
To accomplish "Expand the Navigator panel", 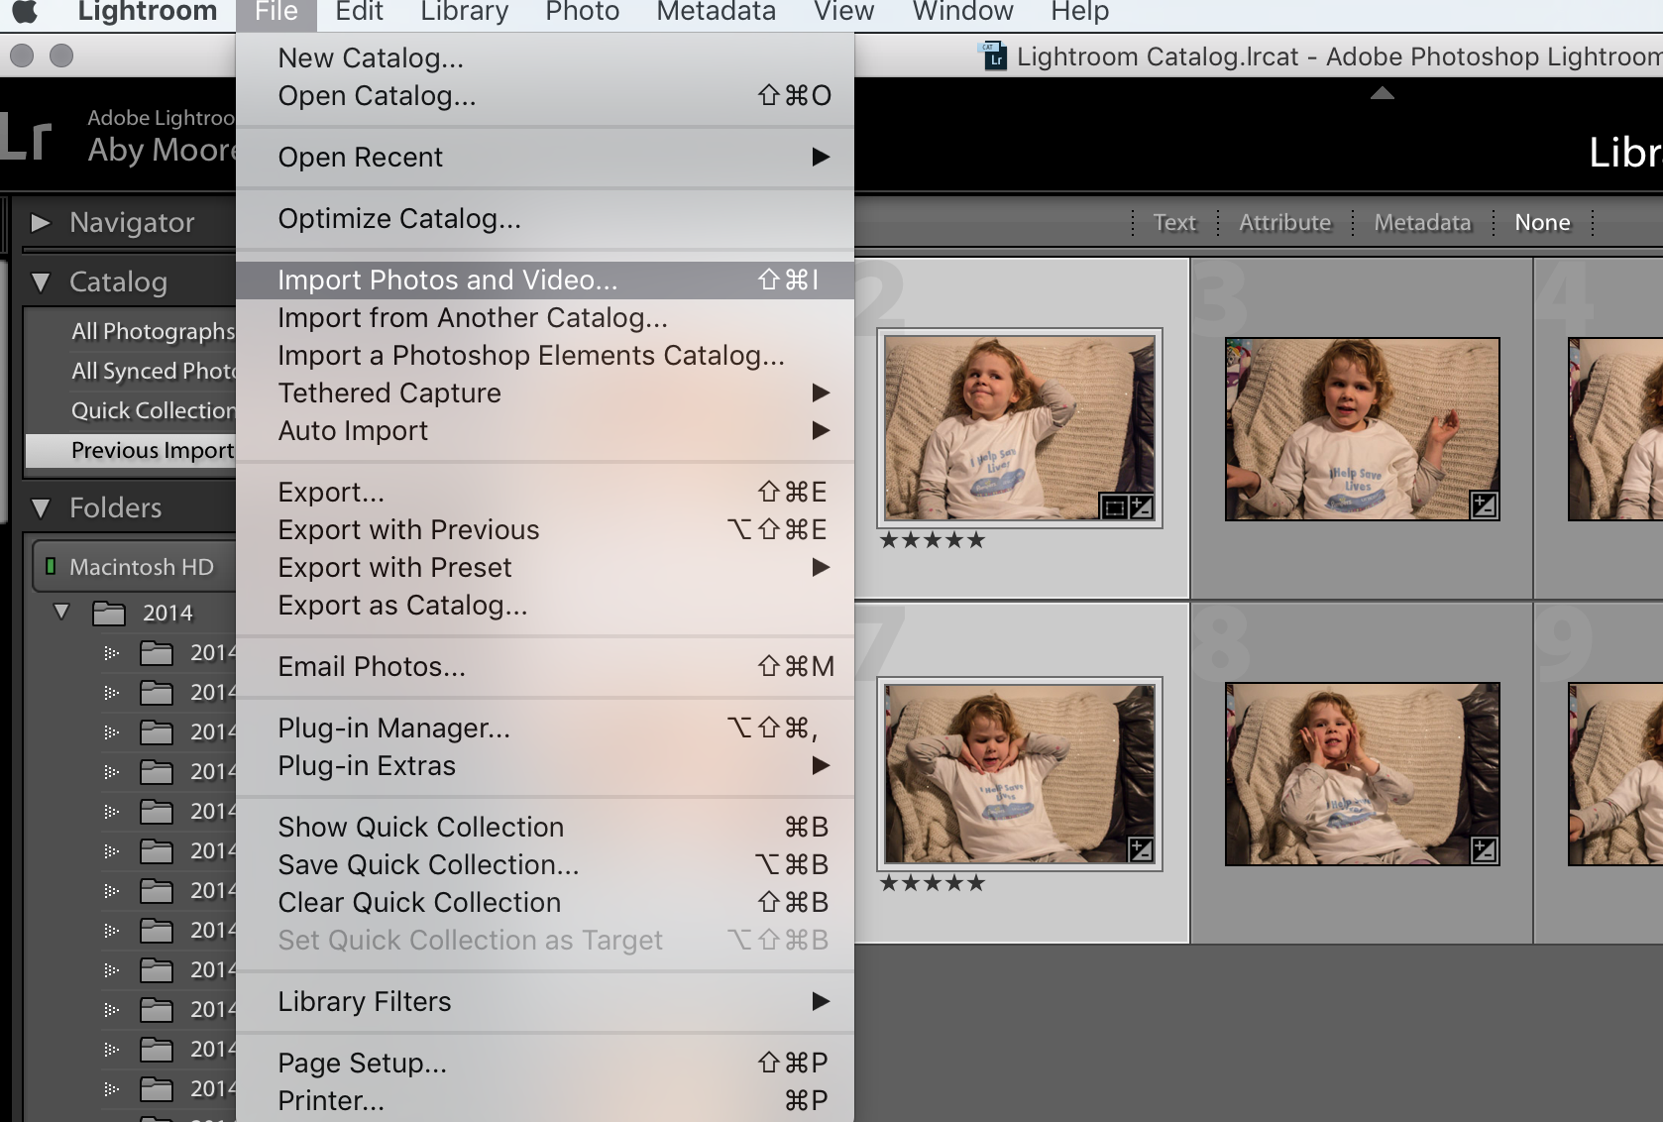I will (x=41, y=223).
